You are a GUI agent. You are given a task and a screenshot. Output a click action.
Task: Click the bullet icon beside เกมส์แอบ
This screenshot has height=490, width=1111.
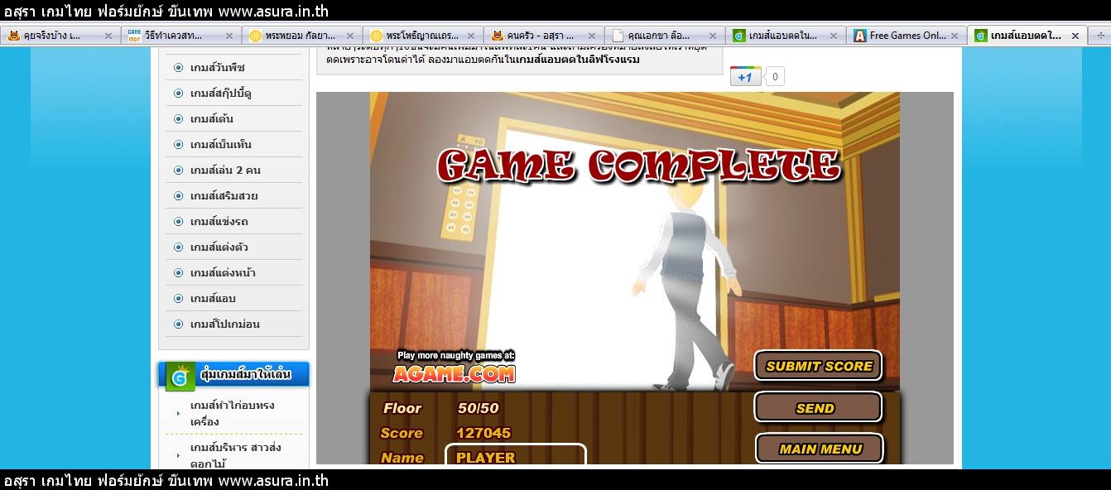coord(178,299)
